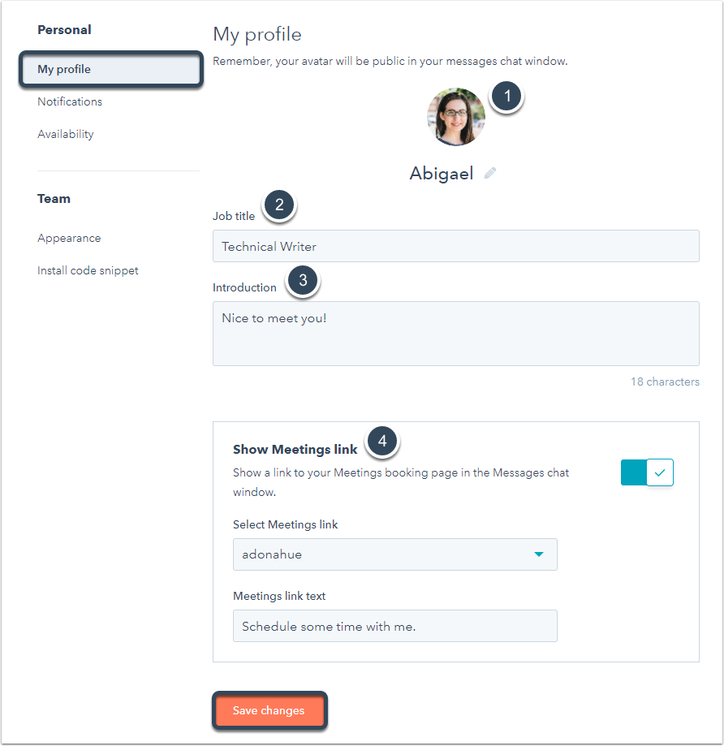The width and height of the screenshot is (724, 746).
Task: Click the profile avatar photo
Action: coord(456,117)
